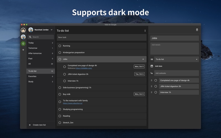Viewport: 221px width, 138px height.
Task: Expand the Naochael Jordan account menu
Action: click(x=52, y=30)
